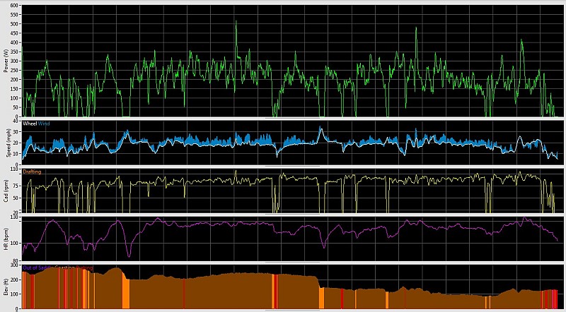Click the HR (bpm) axis title

point(6,239)
